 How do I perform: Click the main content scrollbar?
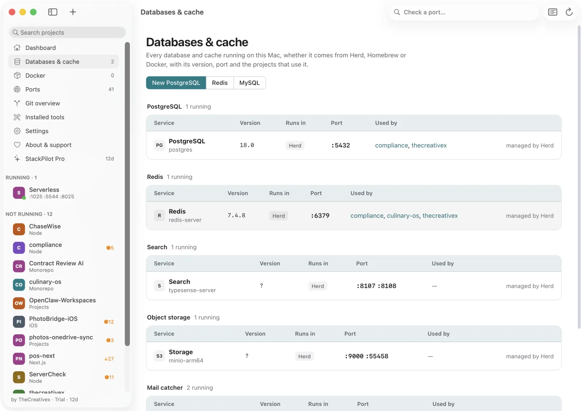[x=579, y=177]
